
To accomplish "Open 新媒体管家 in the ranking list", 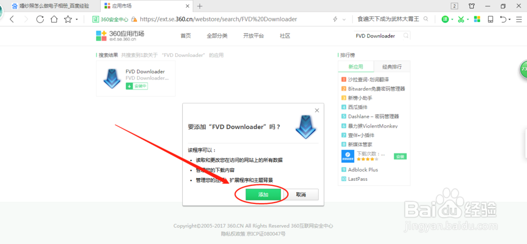I will tap(361, 144).
